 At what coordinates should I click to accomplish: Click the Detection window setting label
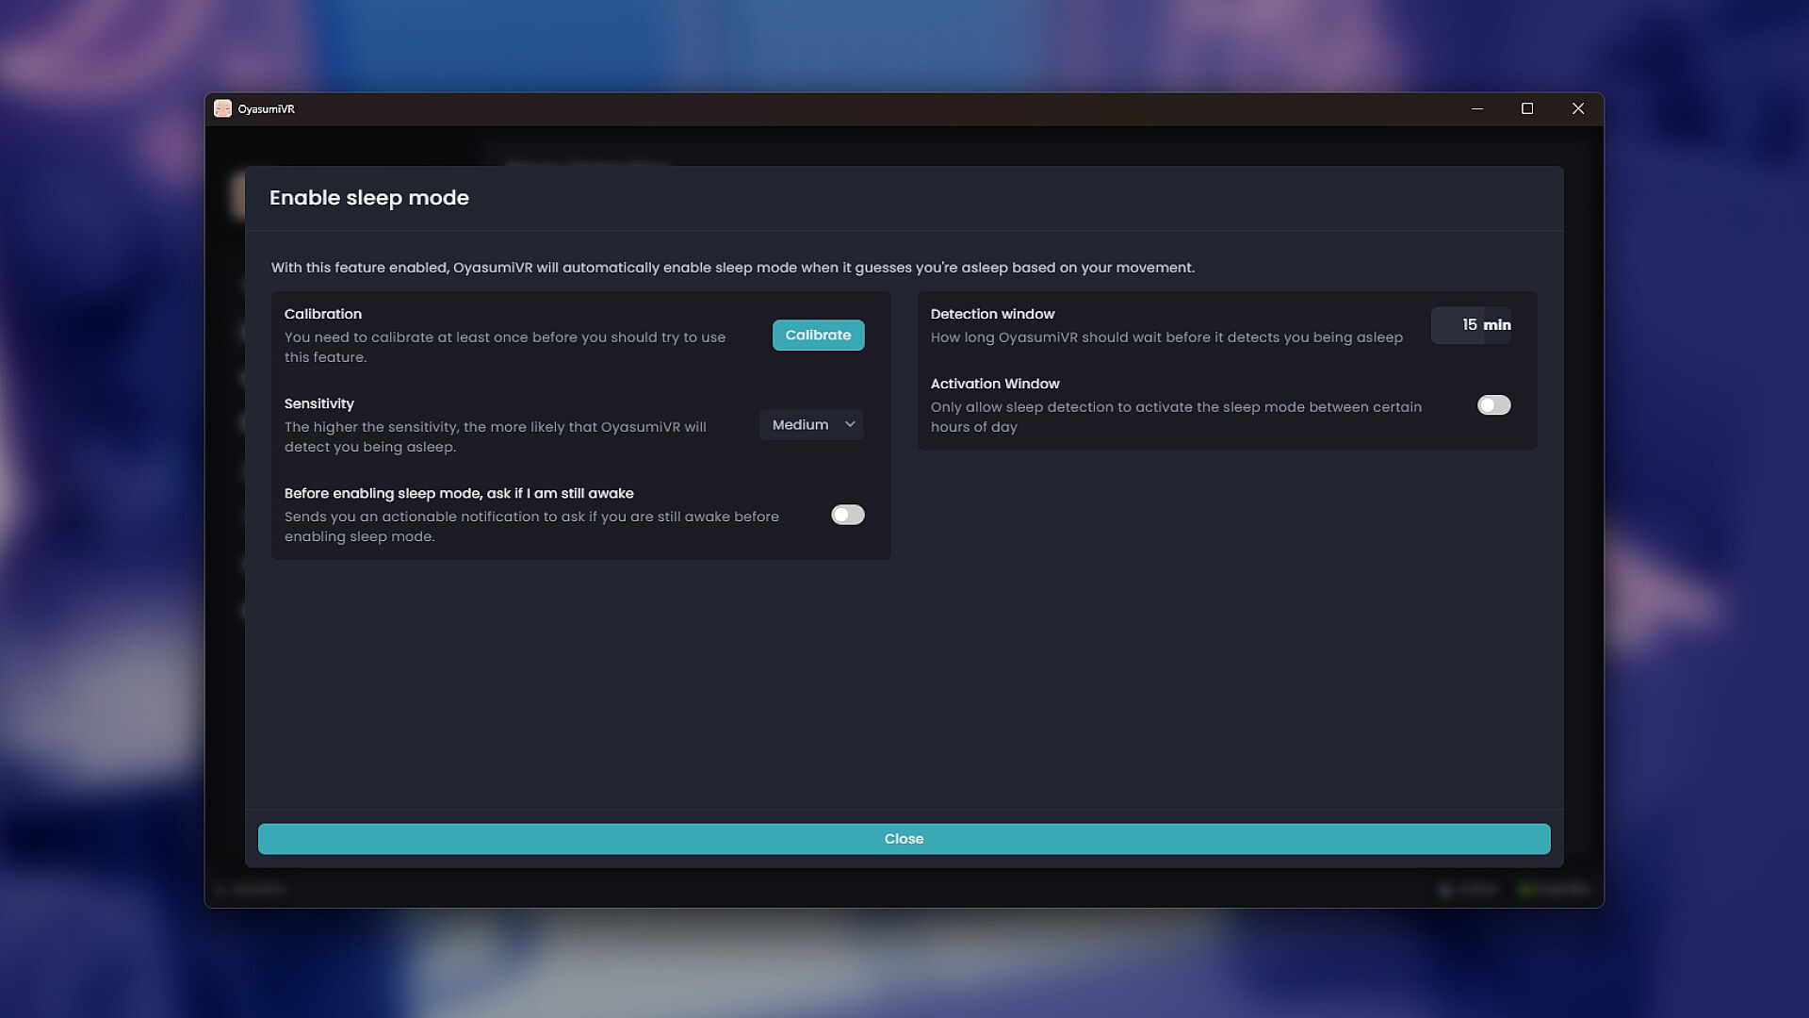pos(992,314)
